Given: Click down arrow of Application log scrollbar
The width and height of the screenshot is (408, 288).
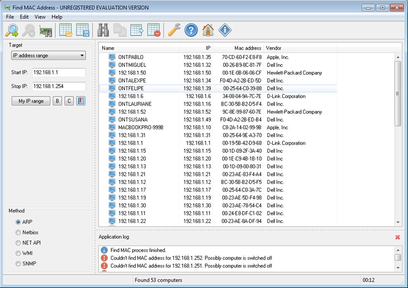Looking at the screenshot, I should pos(398,267).
